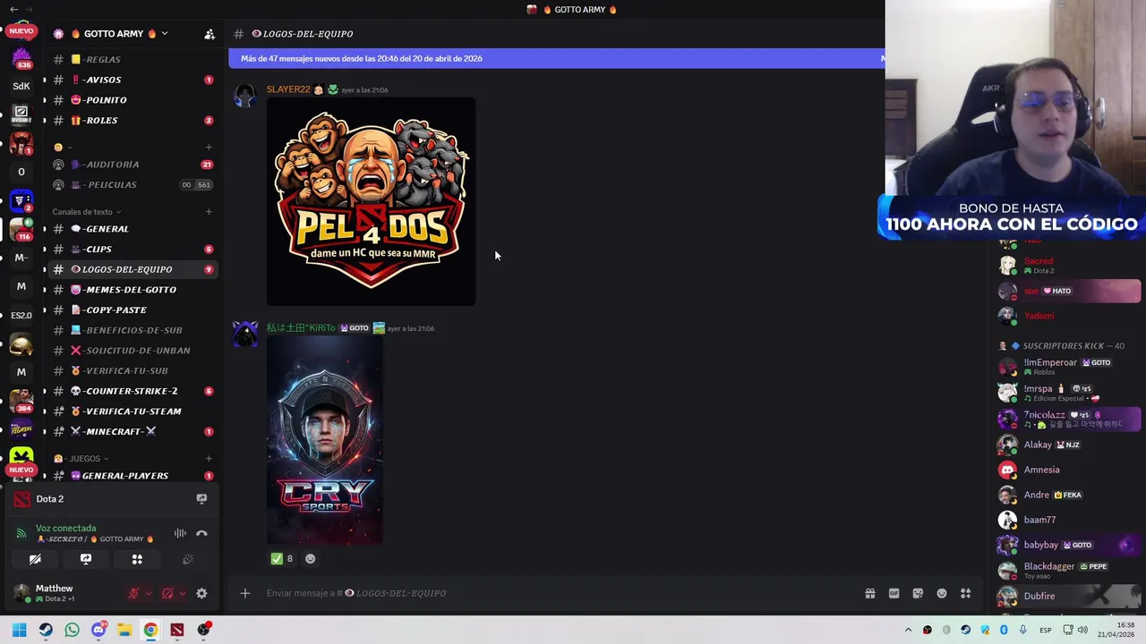Screen dimensions: 1146x644
Task: Select member !ImEmperoar in members list
Action: tap(1070, 367)
